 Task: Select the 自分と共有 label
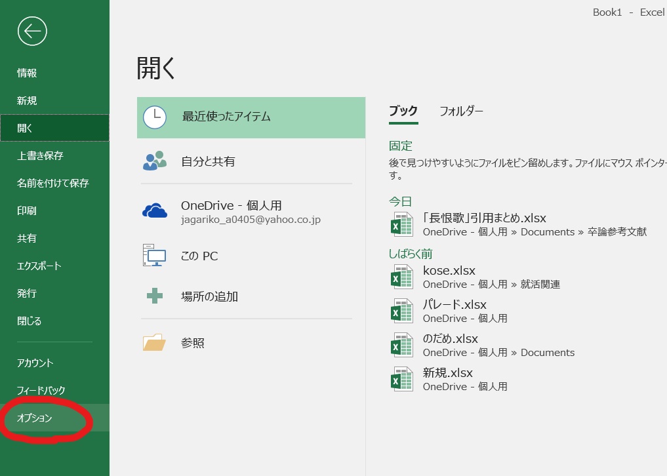(x=208, y=161)
